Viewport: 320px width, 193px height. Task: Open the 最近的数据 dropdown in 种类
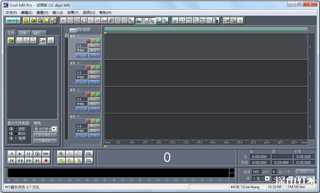(x=54, y=129)
